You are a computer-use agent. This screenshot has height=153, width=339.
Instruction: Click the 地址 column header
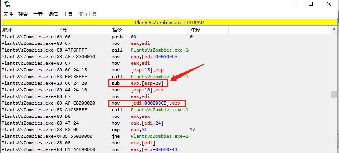29,30
